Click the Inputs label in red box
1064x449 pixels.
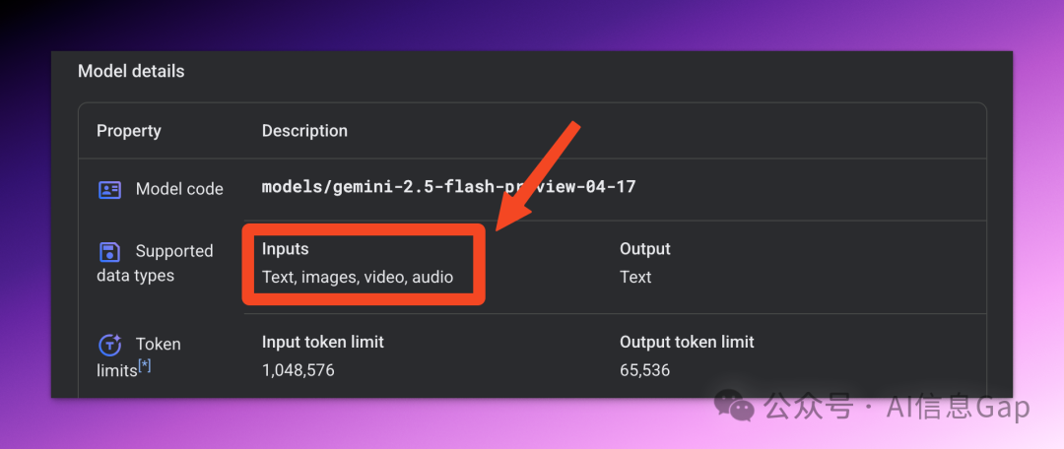click(x=285, y=249)
